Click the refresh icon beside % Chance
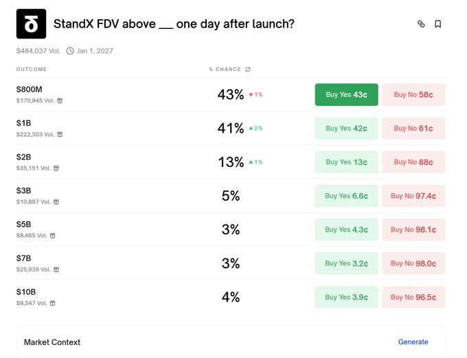The image size is (467, 358). 248,69
